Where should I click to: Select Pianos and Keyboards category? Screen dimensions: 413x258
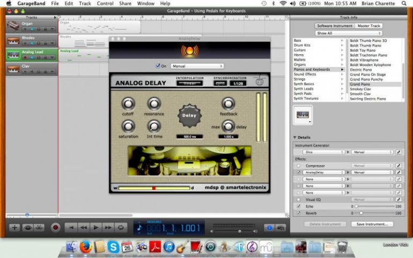[x=319, y=69]
